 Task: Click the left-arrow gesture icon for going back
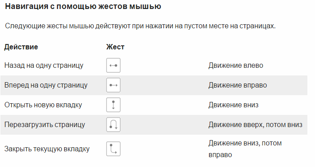pyautogui.click(x=113, y=66)
